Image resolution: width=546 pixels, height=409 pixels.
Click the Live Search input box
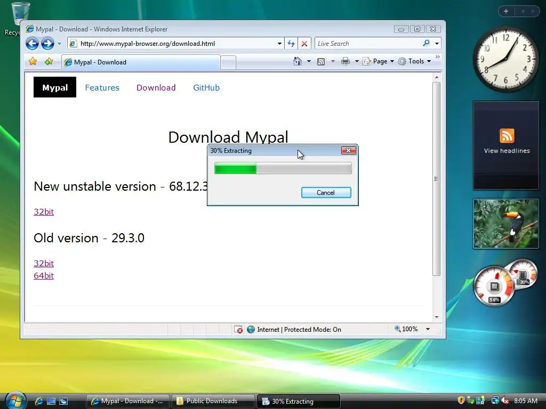368,44
